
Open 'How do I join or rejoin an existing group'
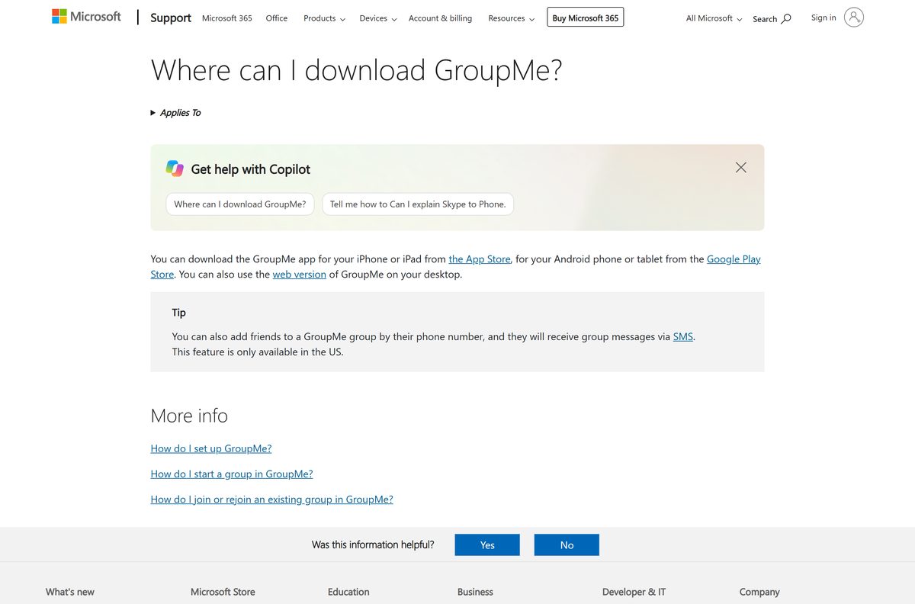point(272,500)
